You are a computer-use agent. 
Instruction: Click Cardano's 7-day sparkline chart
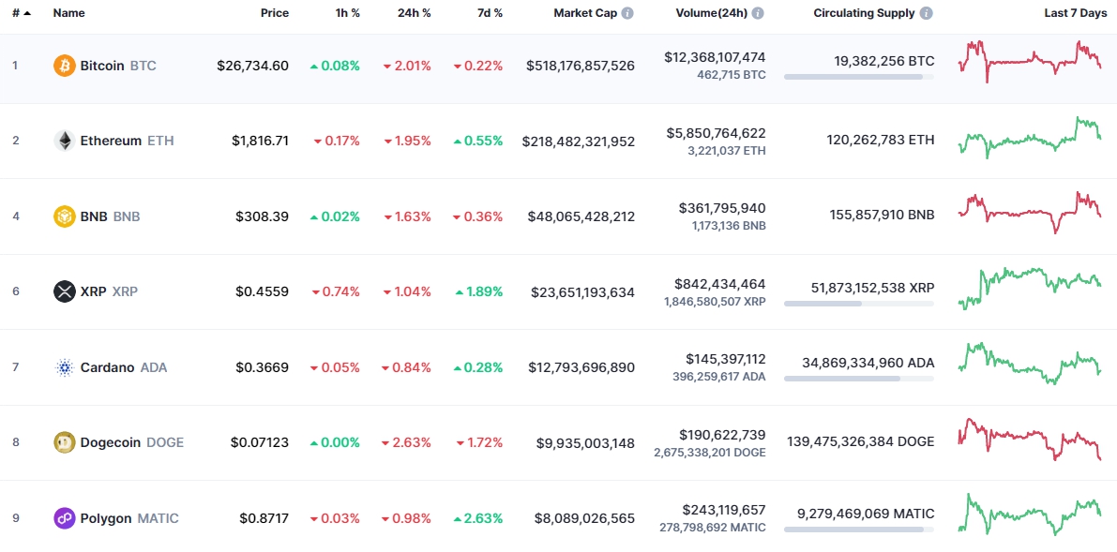(x=1030, y=364)
